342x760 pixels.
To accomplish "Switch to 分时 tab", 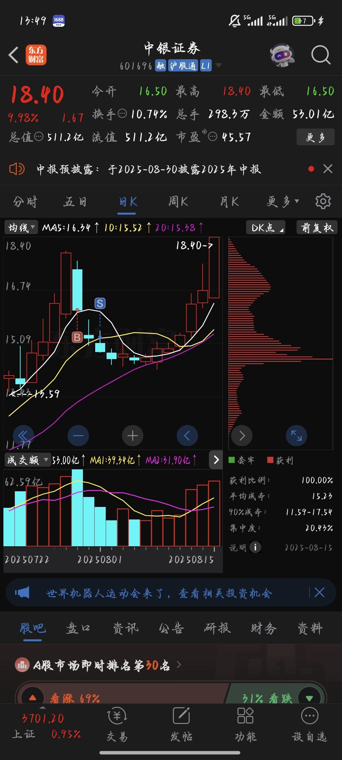I will tap(25, 202).
